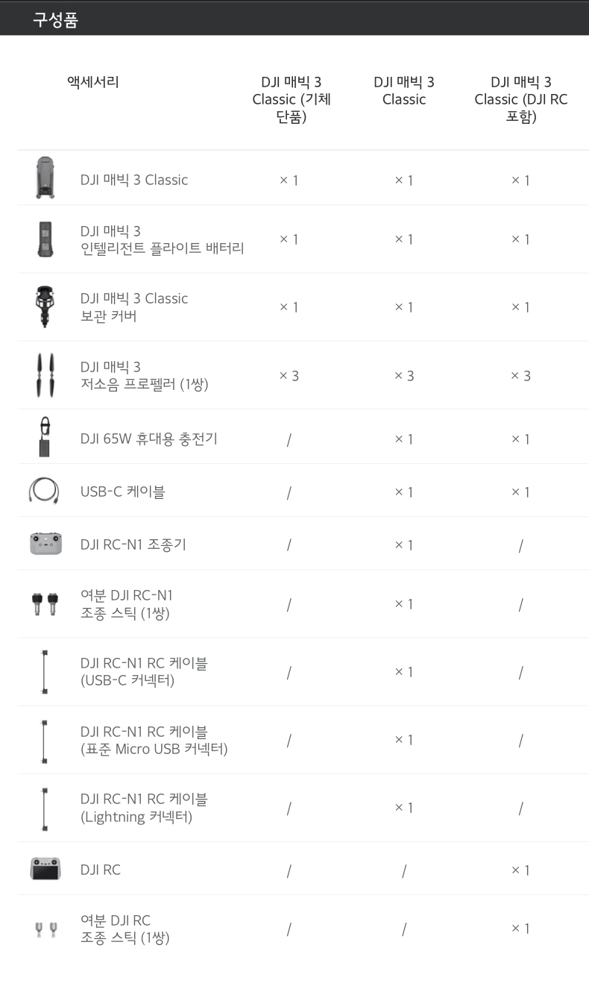The height and width of the screenshot is (992, 589).
Task: Click the DJI RC-N1 조종기 text label
Action: [x=133, y=544]
